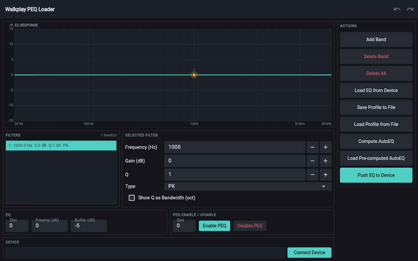Click the Buffer (dB) input field
Screen dimensions: 418x261
(x=89, y=226)
